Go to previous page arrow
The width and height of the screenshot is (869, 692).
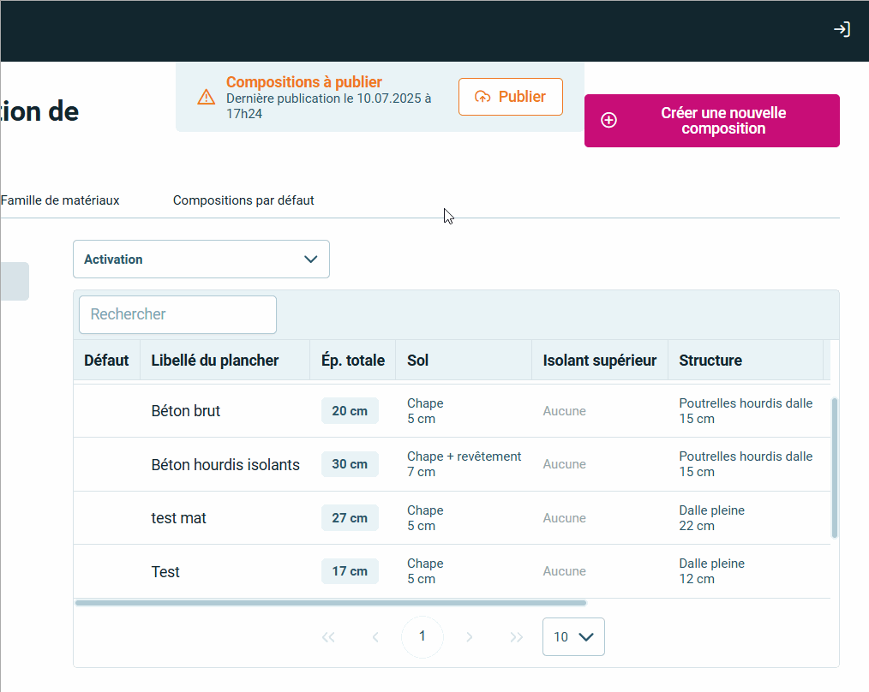pos(375,637)
